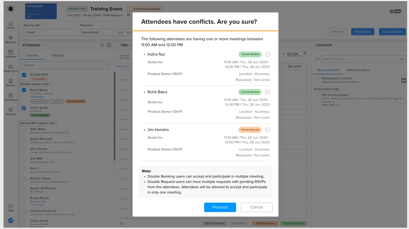Select the HR Training Demo radio button
Image resolution: width=409 pixels, height=229 pixels.
click(x=319, y=95)
